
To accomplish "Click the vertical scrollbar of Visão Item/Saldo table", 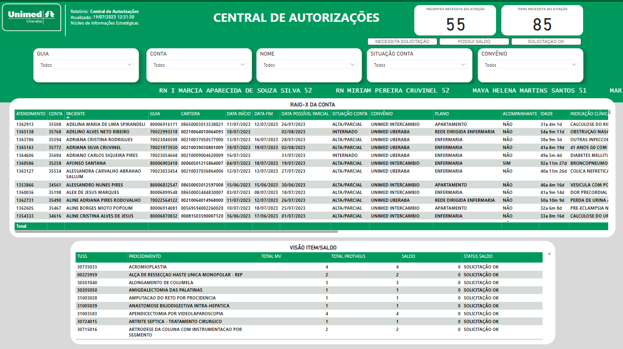I will (x=549, y=254).
